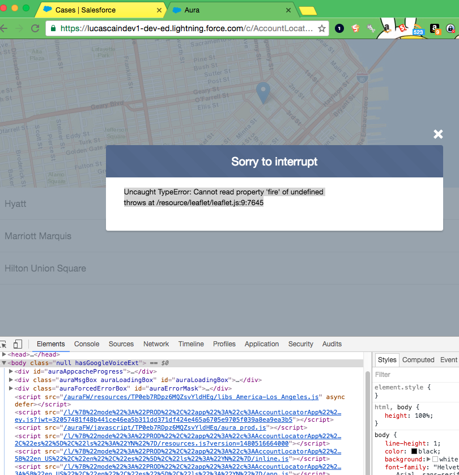Expand the background property triangle
This screenshot has height=475, width=459.
click(428, 459)
